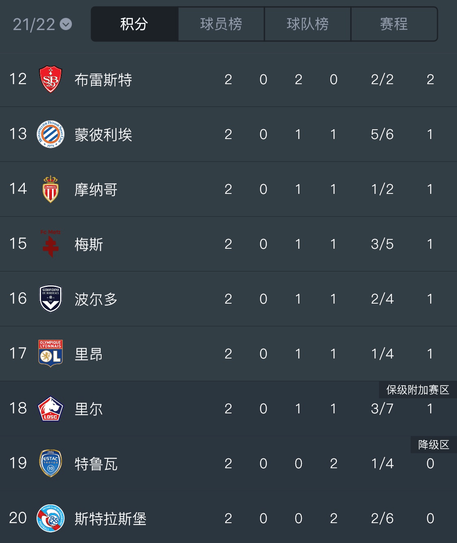Select the 积分 standings tab
This screenshot has height=543, width=457.
point(134,24)
